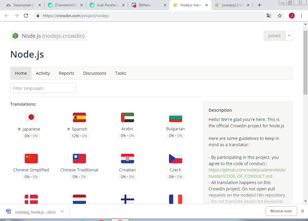Select the Croatian flag icon
Viewport: 308px width, 221px height.
[x=128, y=159]
